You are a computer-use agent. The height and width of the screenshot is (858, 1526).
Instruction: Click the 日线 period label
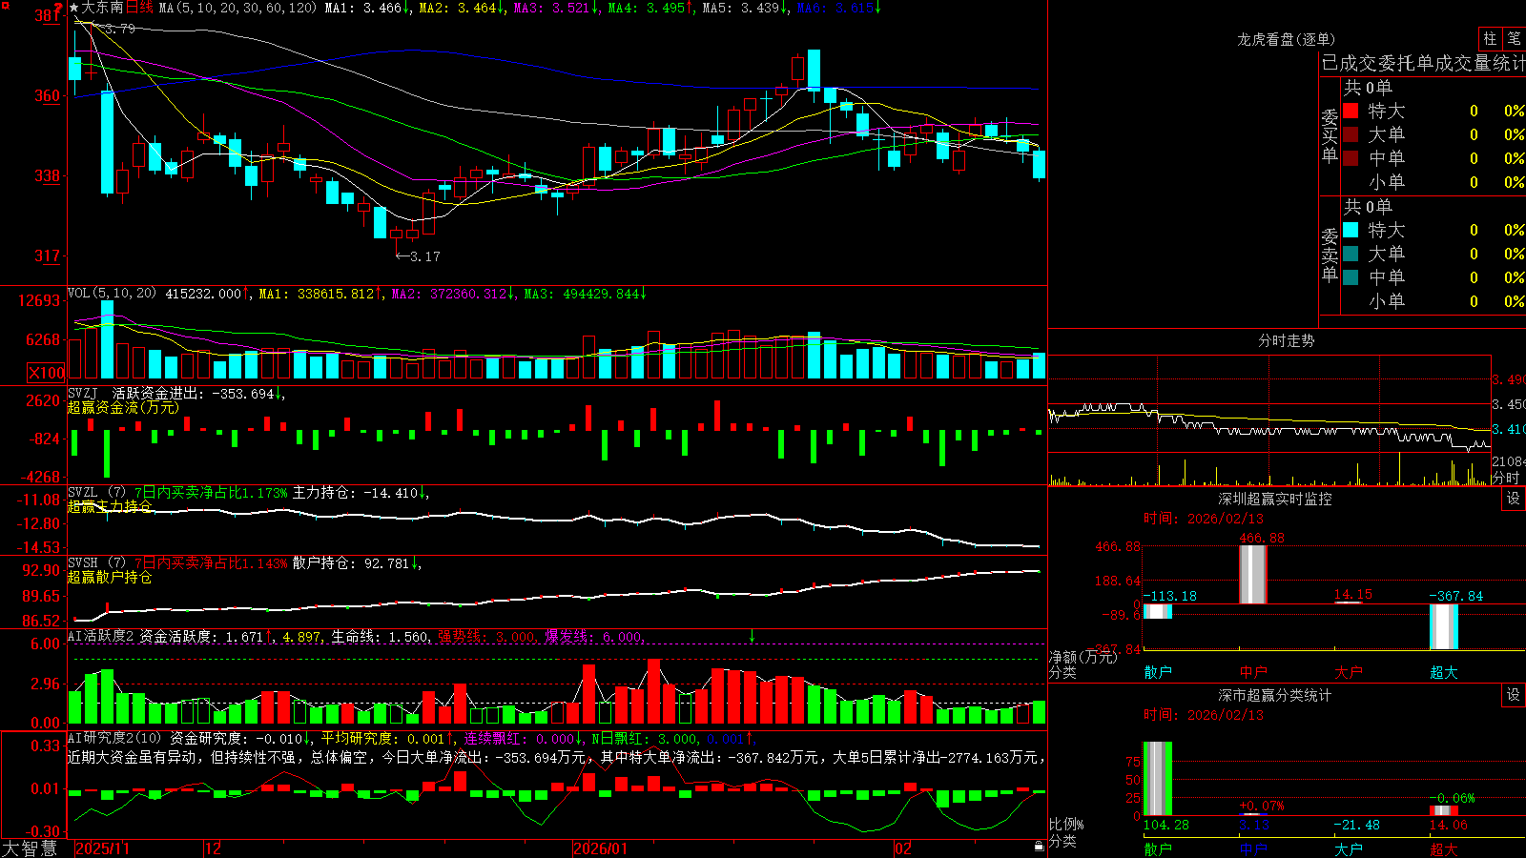click(139, 8)
